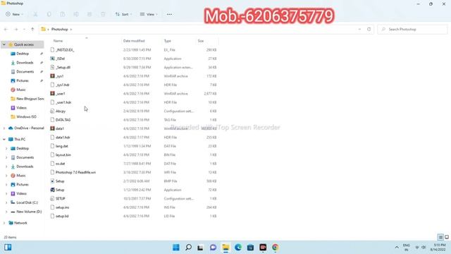Open pinned Downloads under Quick access

pyautogui.click(x=25, y=63)
